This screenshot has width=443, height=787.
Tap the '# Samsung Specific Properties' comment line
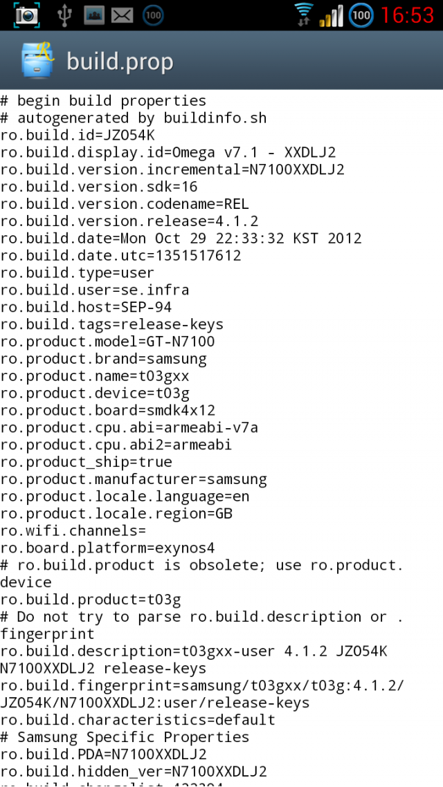coord(125,737)
